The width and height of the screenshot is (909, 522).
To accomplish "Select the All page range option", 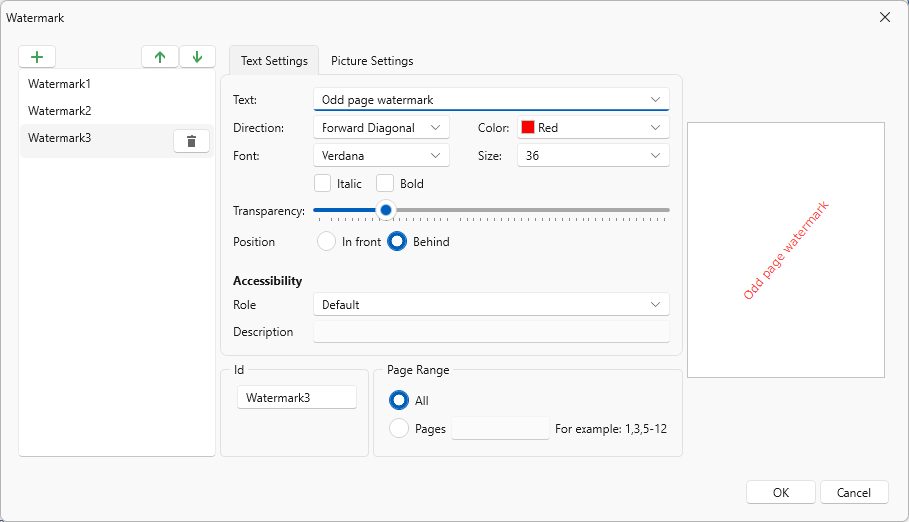I will click(399, 400).
